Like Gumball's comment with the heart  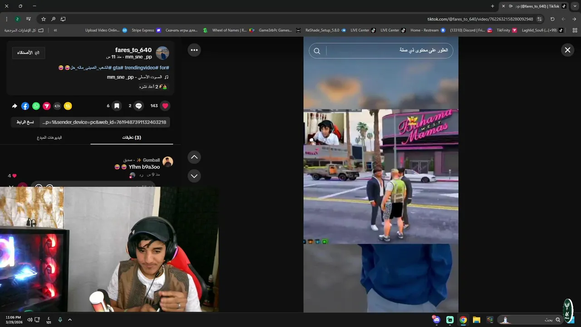(x=15, y=176)
